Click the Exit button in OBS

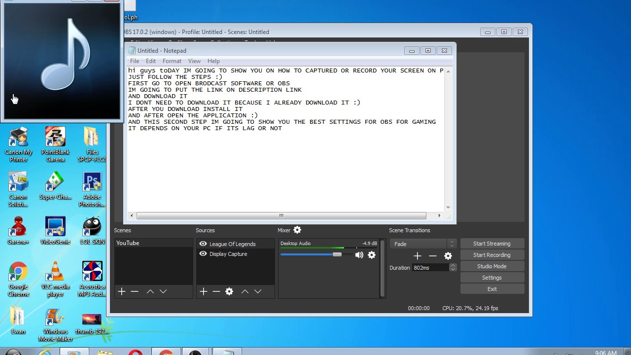492,289
